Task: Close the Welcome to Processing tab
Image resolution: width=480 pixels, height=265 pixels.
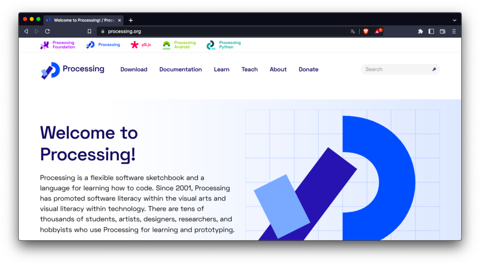Action: [x=120, y=20]
